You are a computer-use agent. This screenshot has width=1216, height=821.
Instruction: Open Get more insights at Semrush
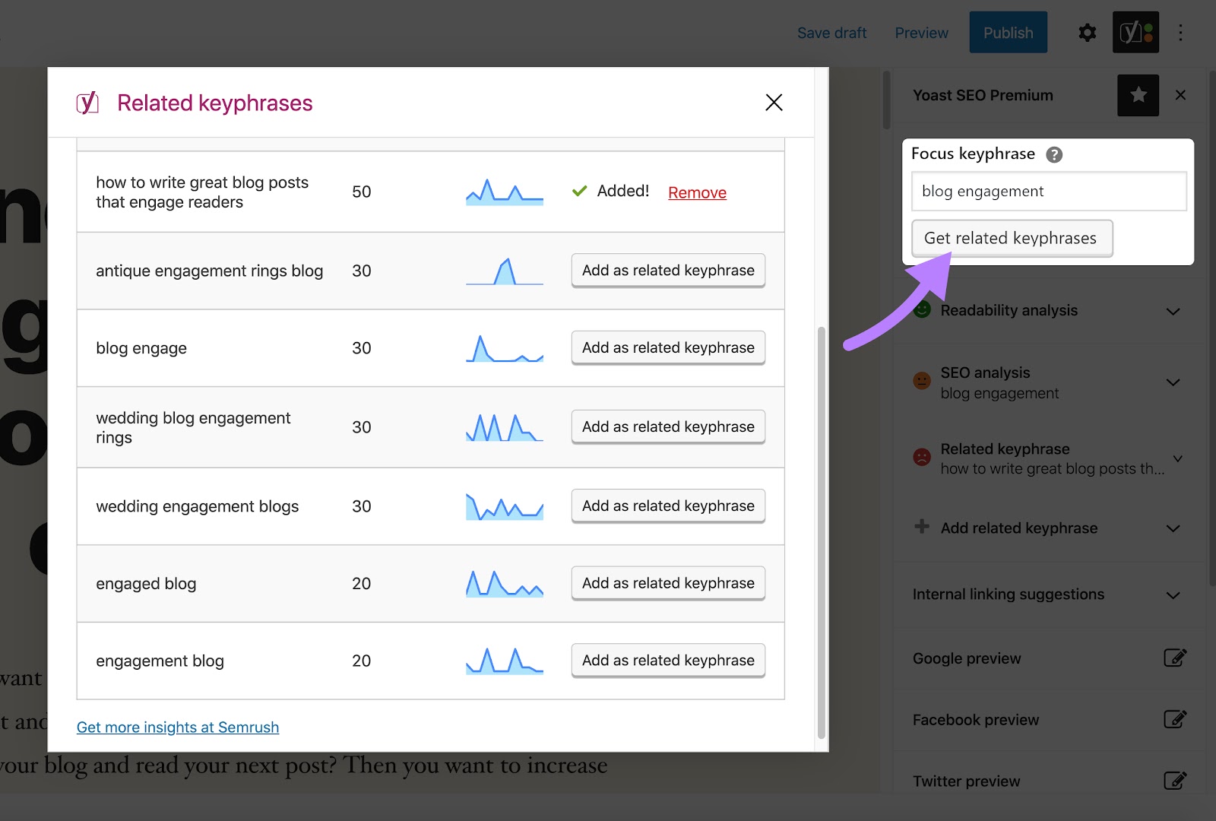(177, 727)
